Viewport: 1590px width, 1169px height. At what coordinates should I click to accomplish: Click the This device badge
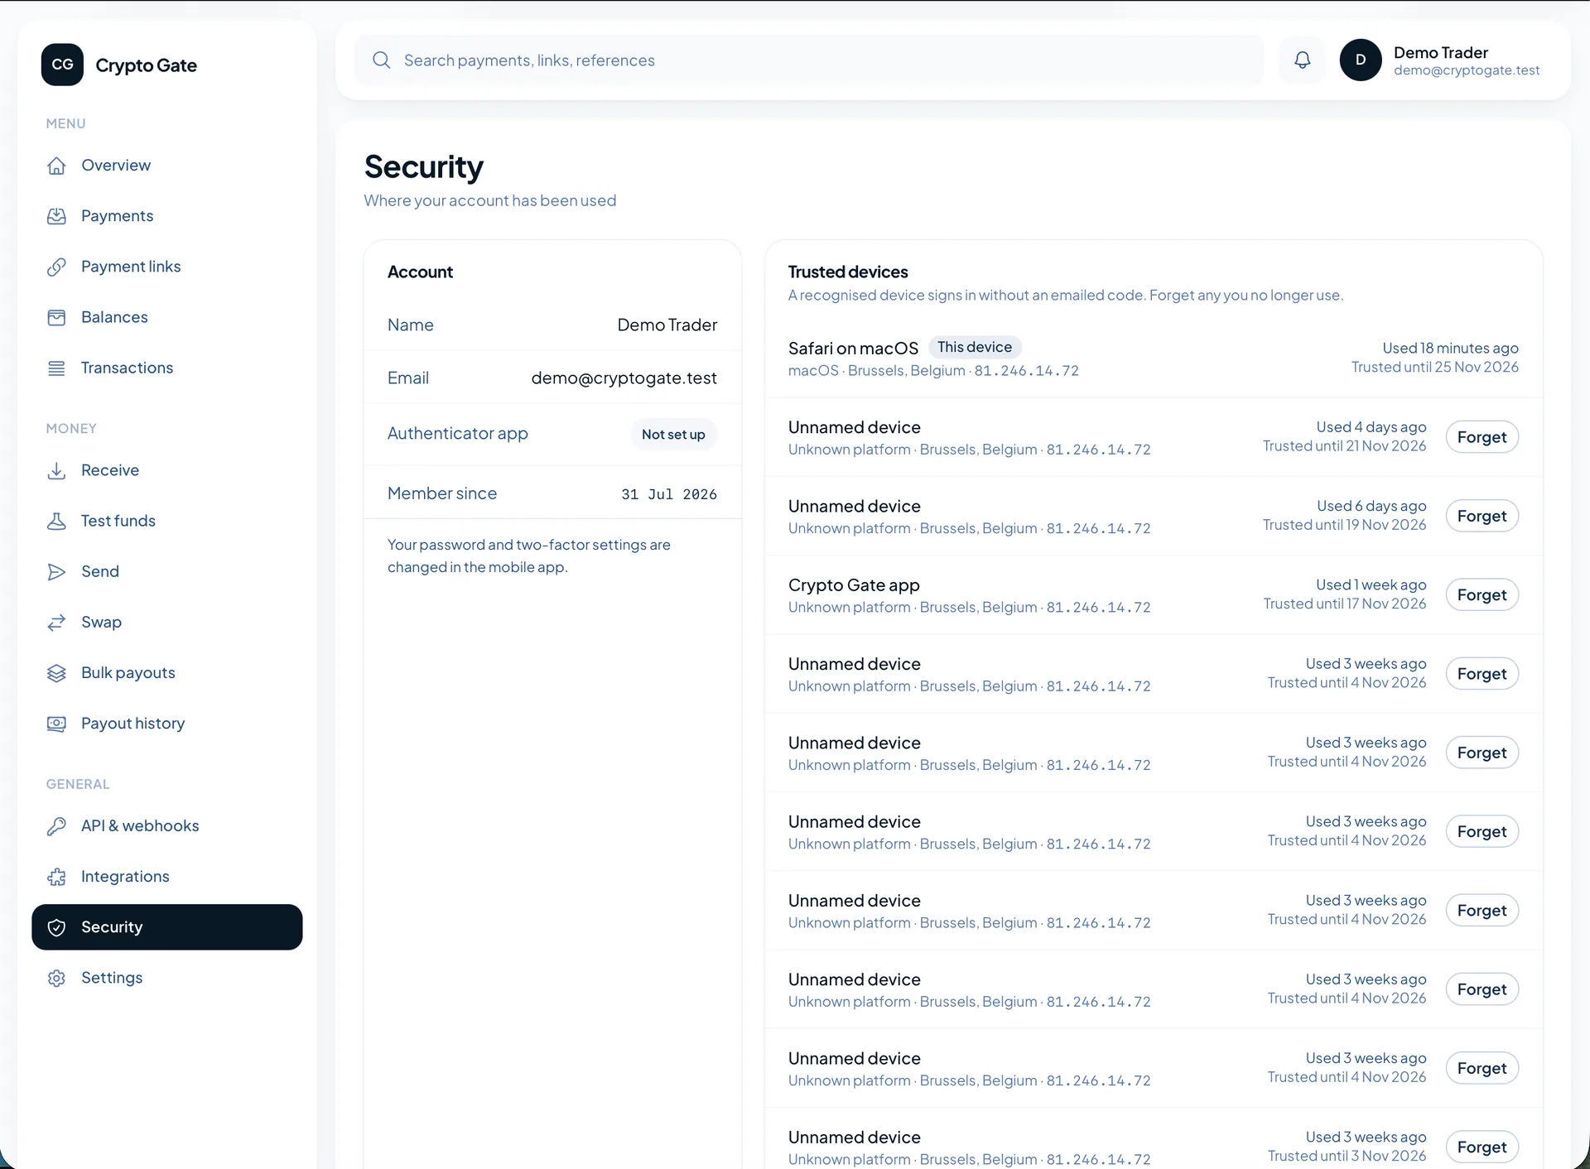pos(975,348)
